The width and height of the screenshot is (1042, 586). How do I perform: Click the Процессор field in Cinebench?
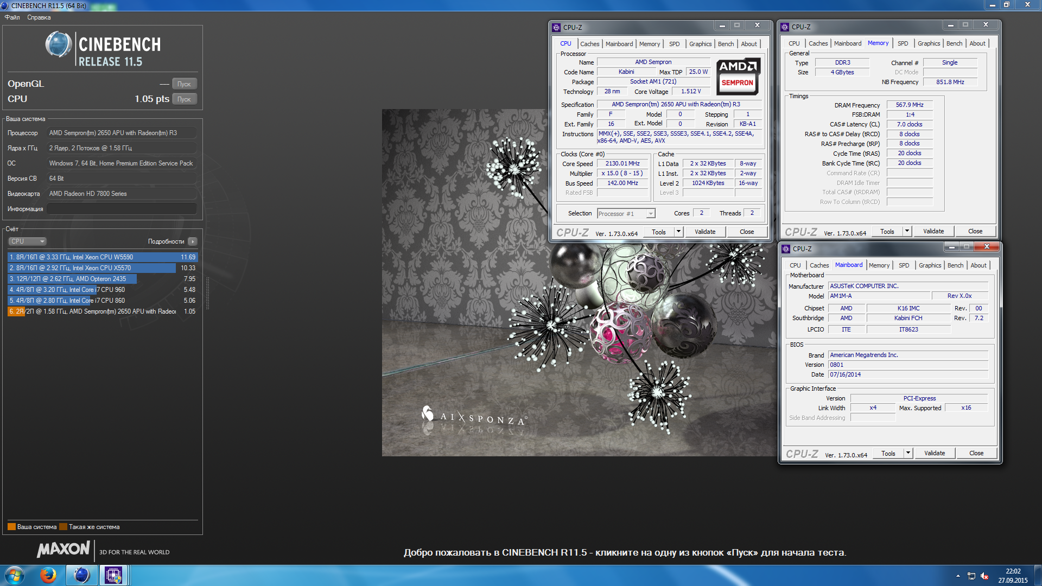coord(122,133)
